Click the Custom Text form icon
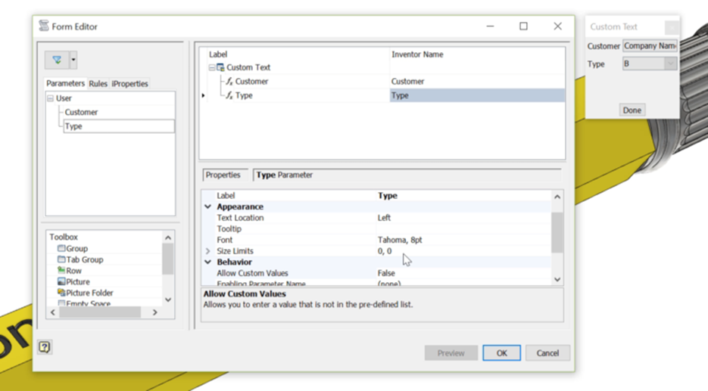The width and height of the screenshot is (708, 391). [220, 67]
